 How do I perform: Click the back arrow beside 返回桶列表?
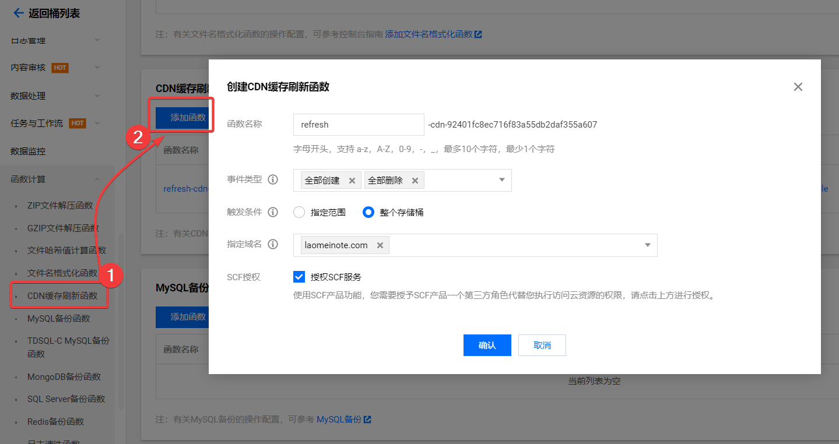click(x=18, y=13)
